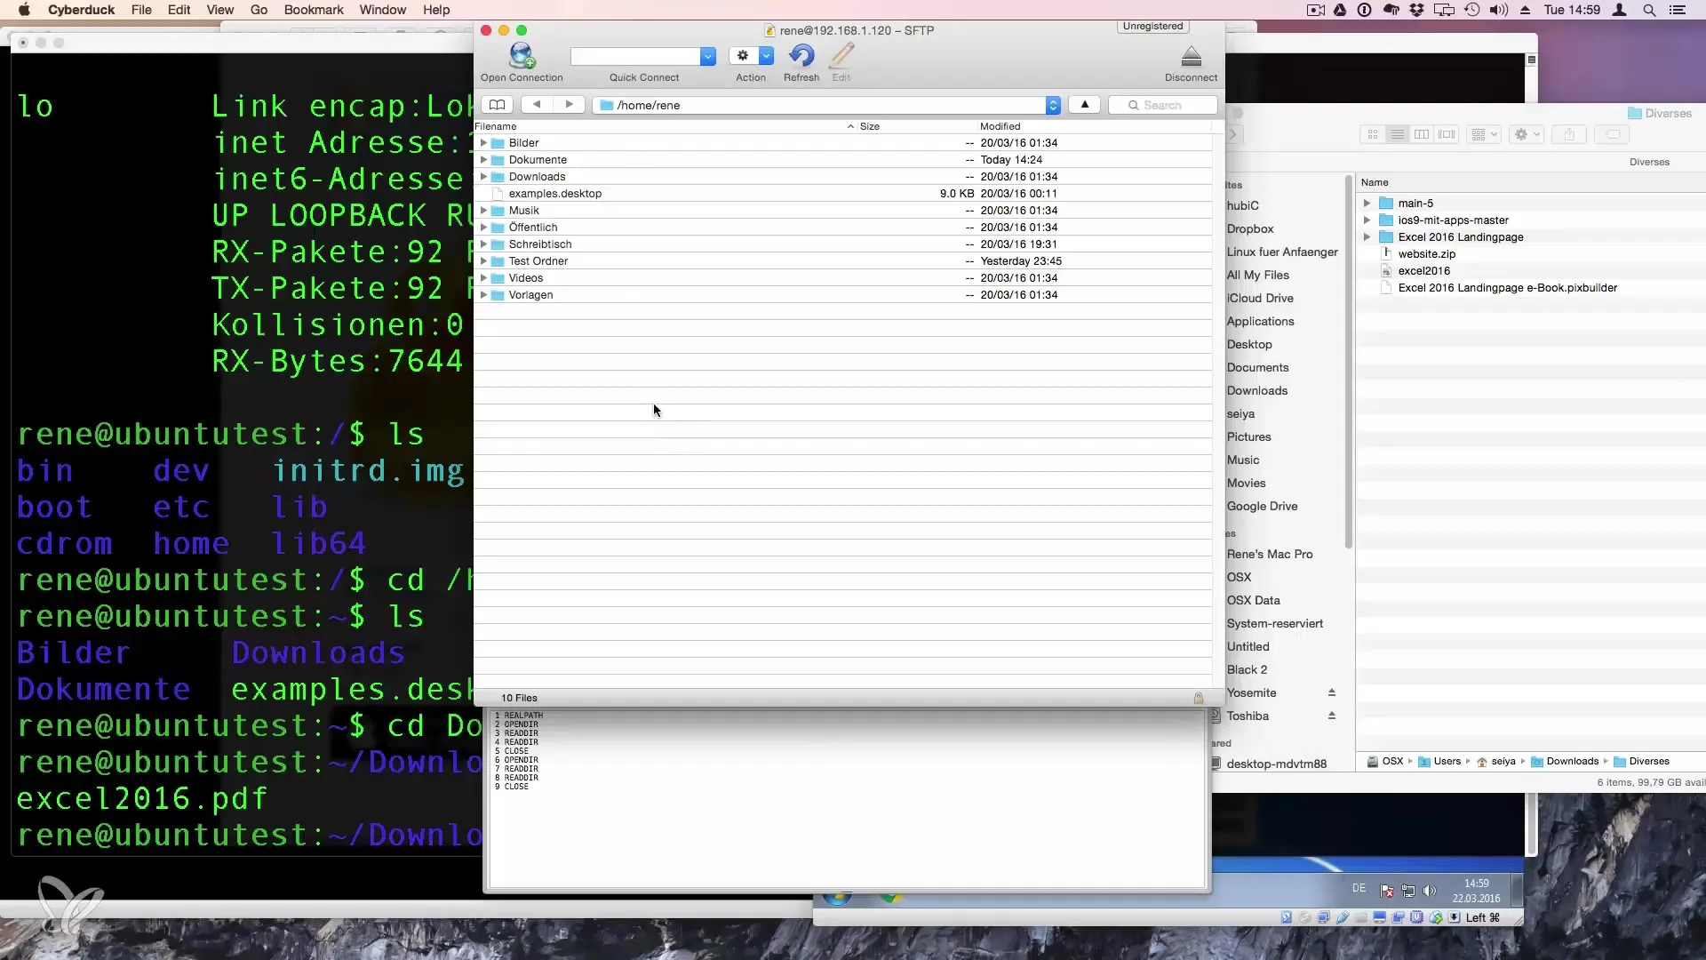Expand the Dokumente folder

pyautogui.click(x=483, y=160)
